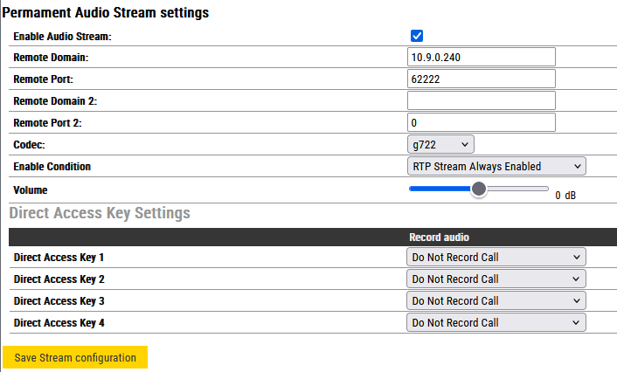Click the Volume slider handle
Image resolution: width=617 pixels, height=372 pixels.
pos(478,189)
